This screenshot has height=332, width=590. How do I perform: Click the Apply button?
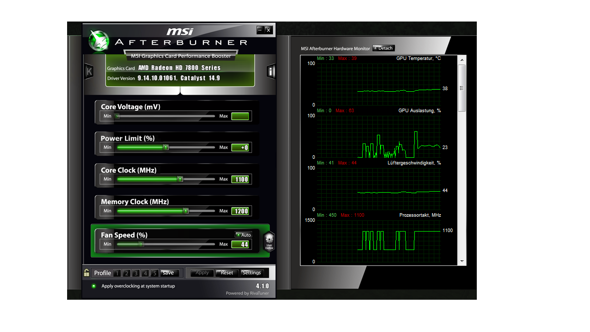coord(202,273)
